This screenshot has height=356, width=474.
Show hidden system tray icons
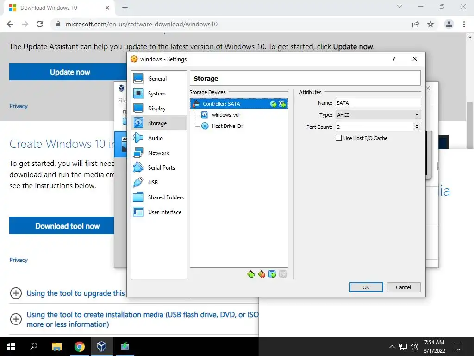point(392,347)
